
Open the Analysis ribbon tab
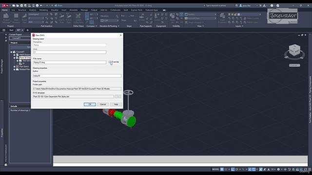(x=33, y=10)
